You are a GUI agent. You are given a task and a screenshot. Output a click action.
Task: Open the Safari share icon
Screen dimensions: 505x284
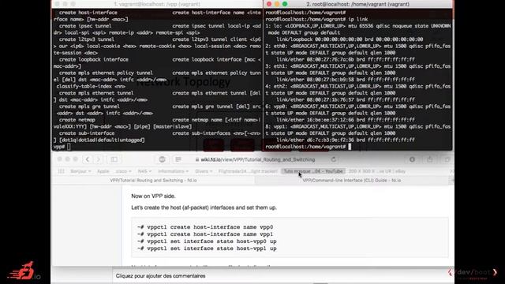[429, 159]
